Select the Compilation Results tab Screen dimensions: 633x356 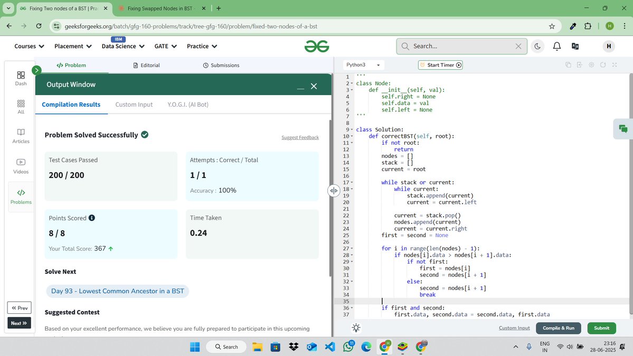coord(71,104)
